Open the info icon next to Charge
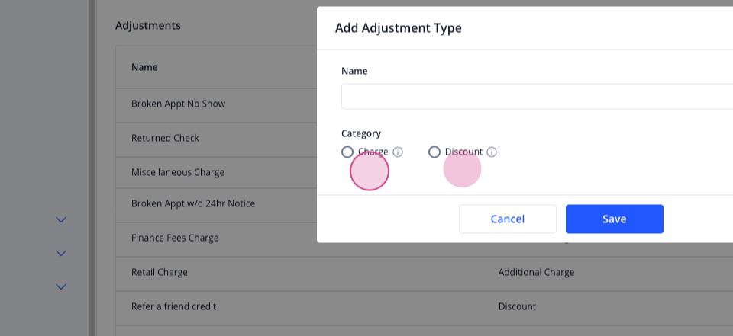Image resolution: width=733 pixels, height=336 pixels. [398, 152]
